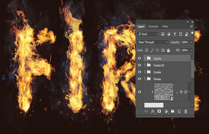Create new fill or adjustment layer

point(166,111)
